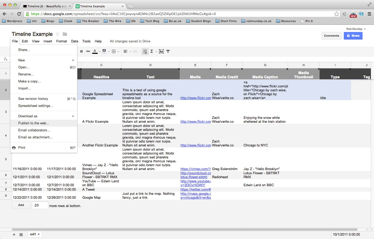Screen dimensions: 374x239
Task: Close the Timeline Example browser tab
Action: pyautogui.click(x=123, y=6)
